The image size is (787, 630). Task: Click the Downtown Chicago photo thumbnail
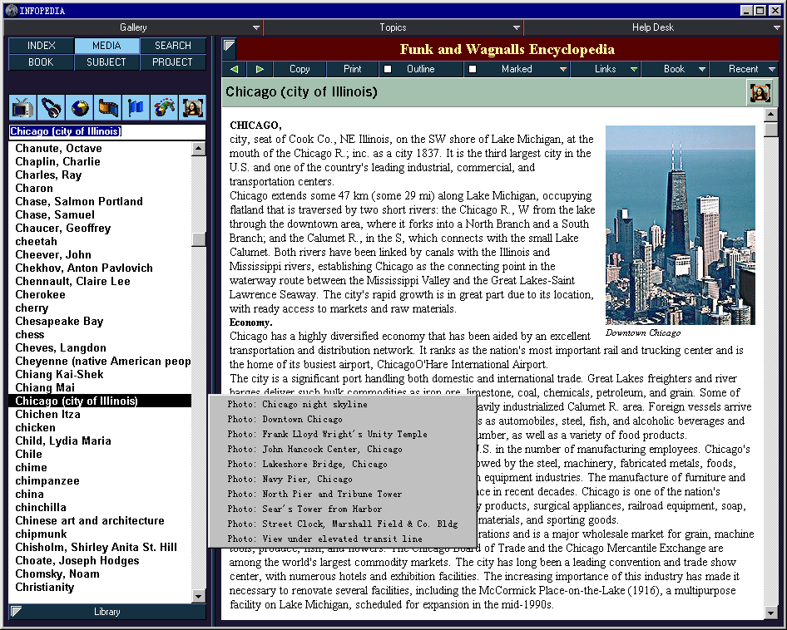[x=680, y=225]
